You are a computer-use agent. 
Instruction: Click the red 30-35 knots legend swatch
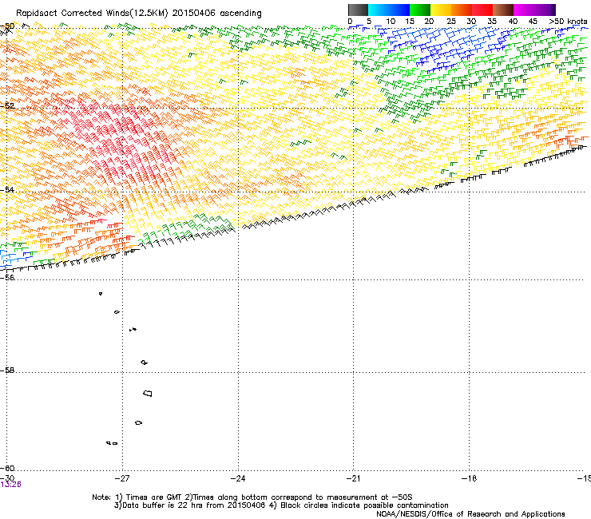coord(482,10)
